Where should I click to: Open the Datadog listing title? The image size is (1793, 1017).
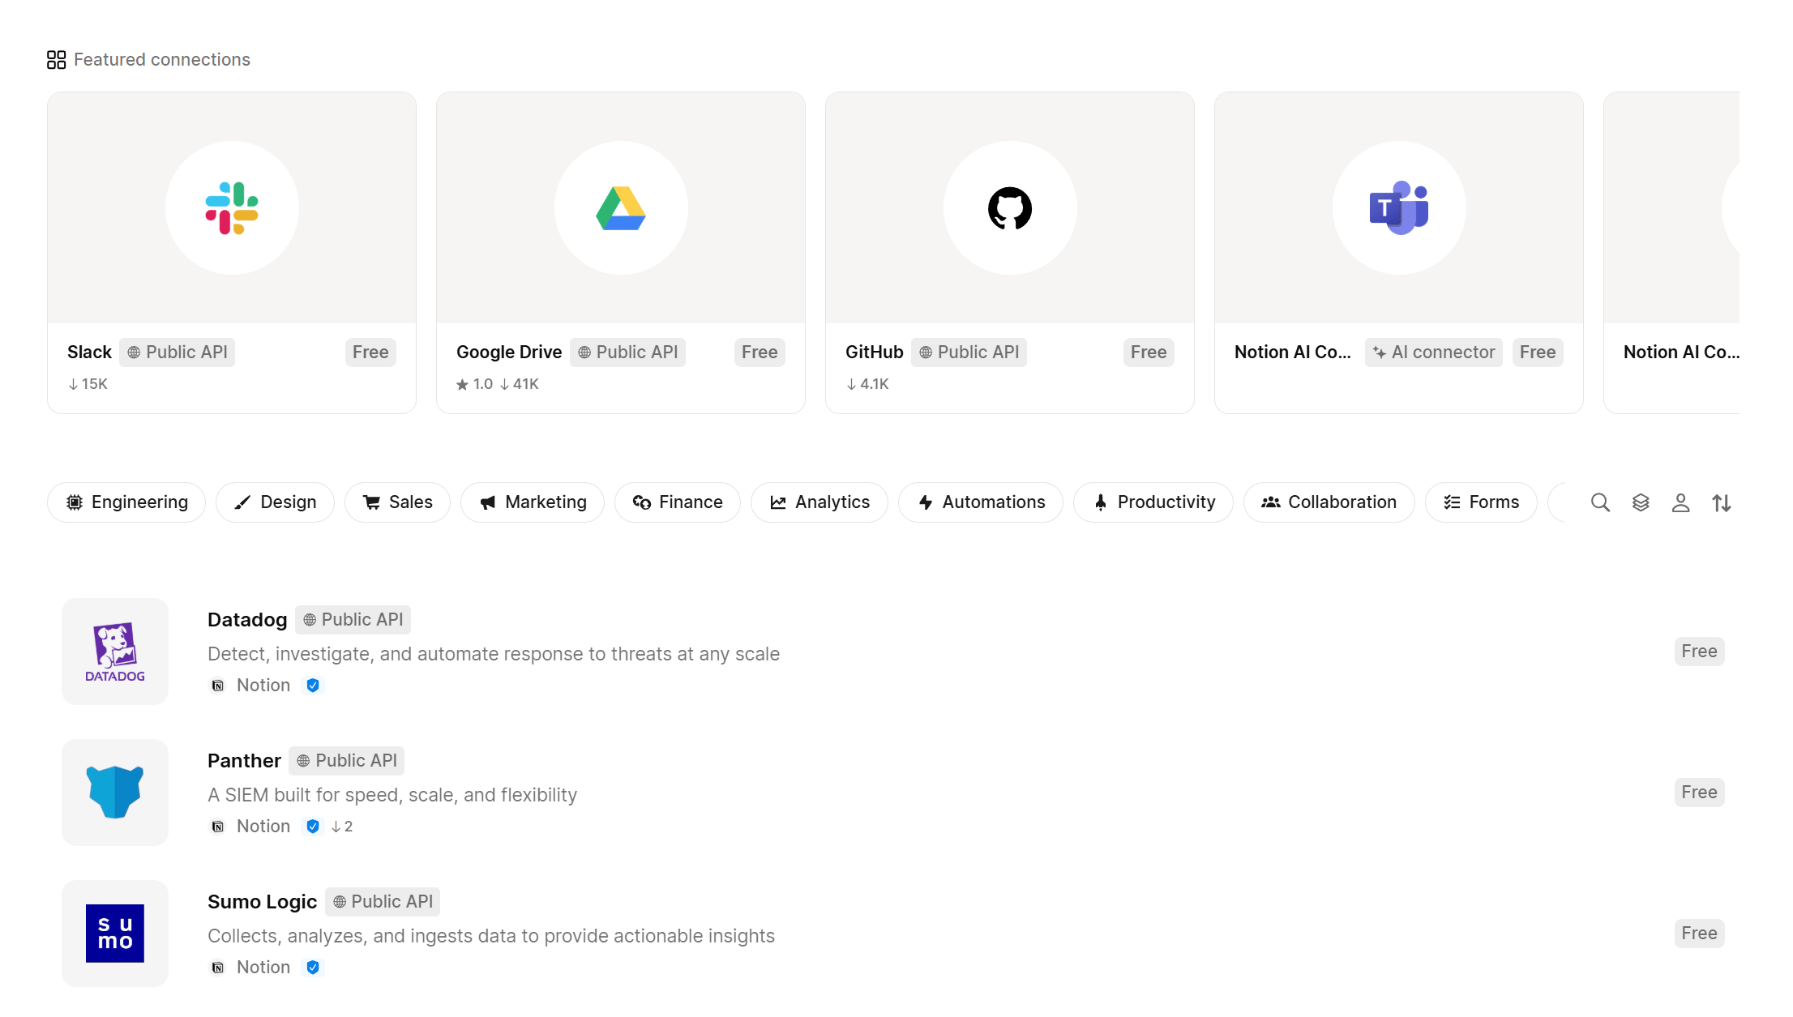[247, 620]
